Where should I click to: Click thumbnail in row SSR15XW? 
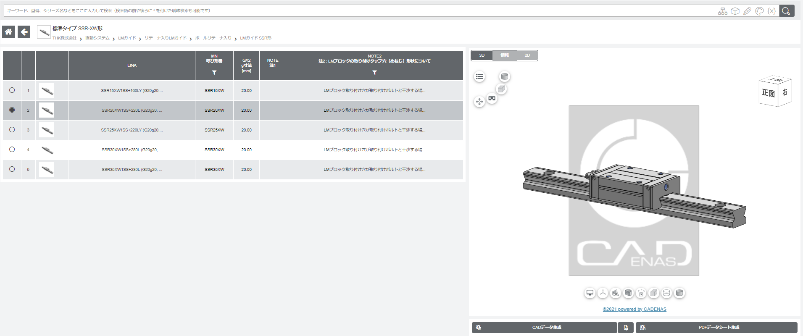click(47, 90)
